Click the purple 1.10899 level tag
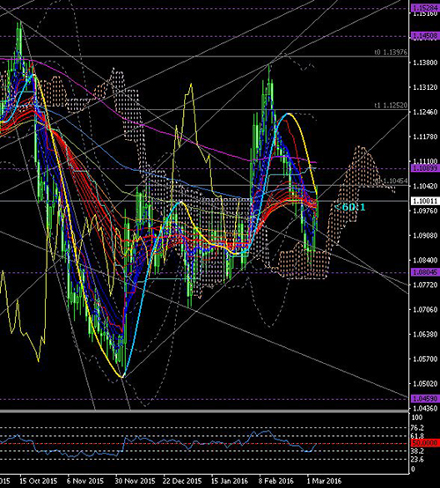440x488 pixels. (x=425, y=168)
